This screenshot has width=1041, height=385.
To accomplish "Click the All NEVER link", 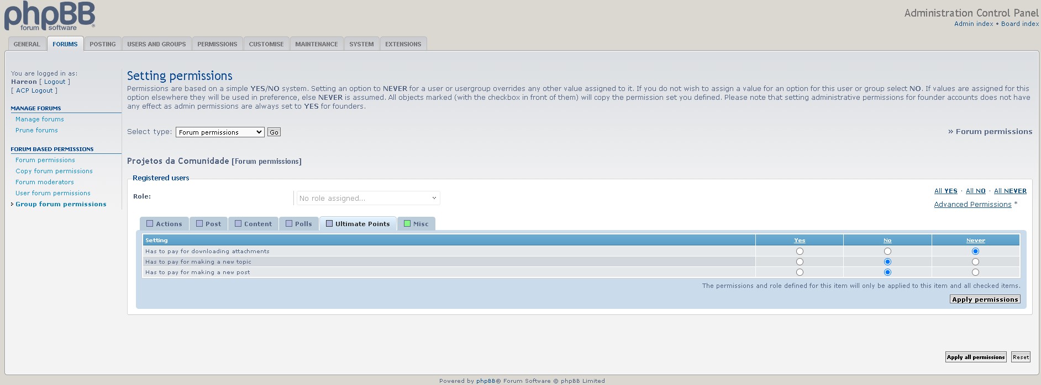I will tap(1010, 191).
